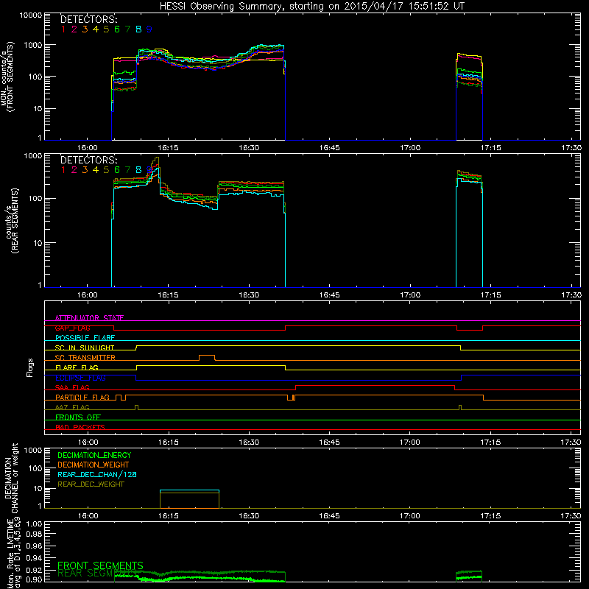Screen dimensions: 589x589
Task: Click the 10000 y-axis tick in the top panel
Action: [31, 15]
